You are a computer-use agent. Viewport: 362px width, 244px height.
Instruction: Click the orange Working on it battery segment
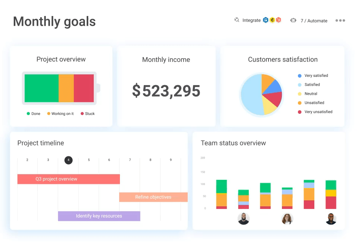(66, 88)
